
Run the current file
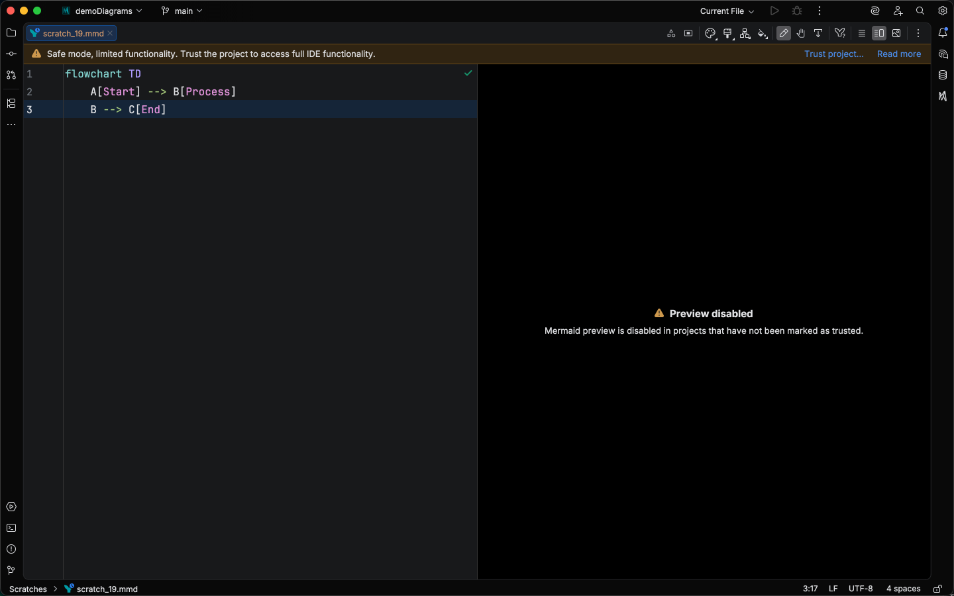[774, 11]
